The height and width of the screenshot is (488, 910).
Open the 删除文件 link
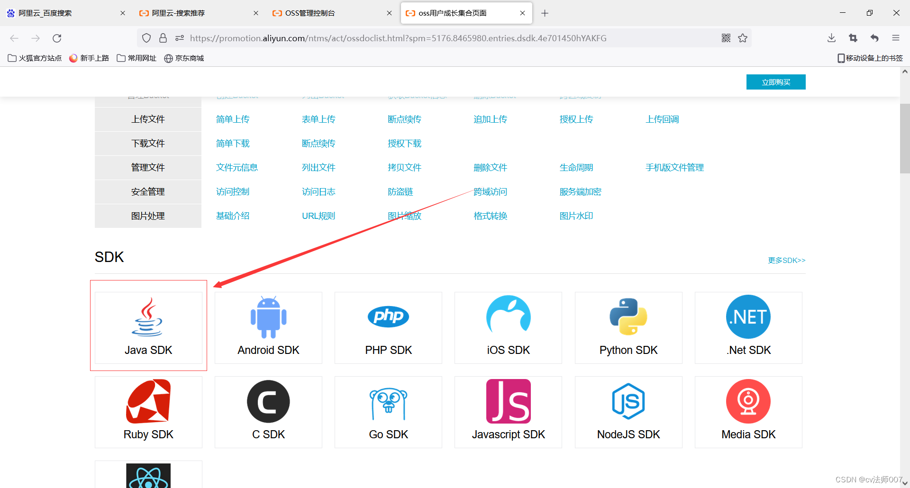(x=491, y=168)
